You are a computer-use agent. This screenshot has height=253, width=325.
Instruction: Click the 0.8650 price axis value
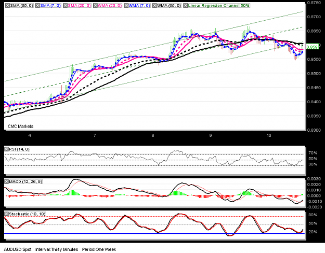click(x=314, y=31)
